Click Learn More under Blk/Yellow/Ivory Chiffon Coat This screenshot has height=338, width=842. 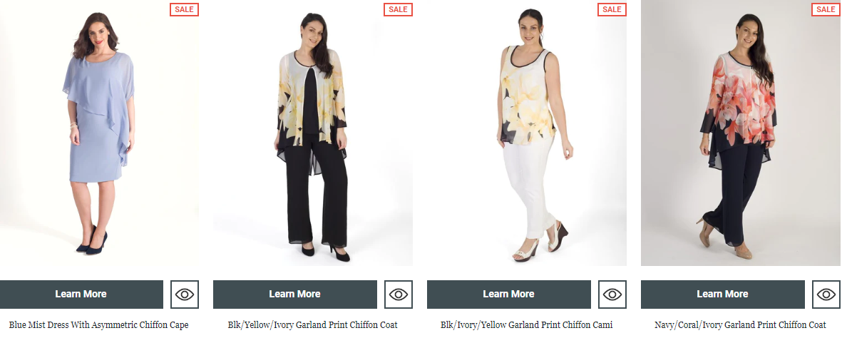tap(295, 294)
